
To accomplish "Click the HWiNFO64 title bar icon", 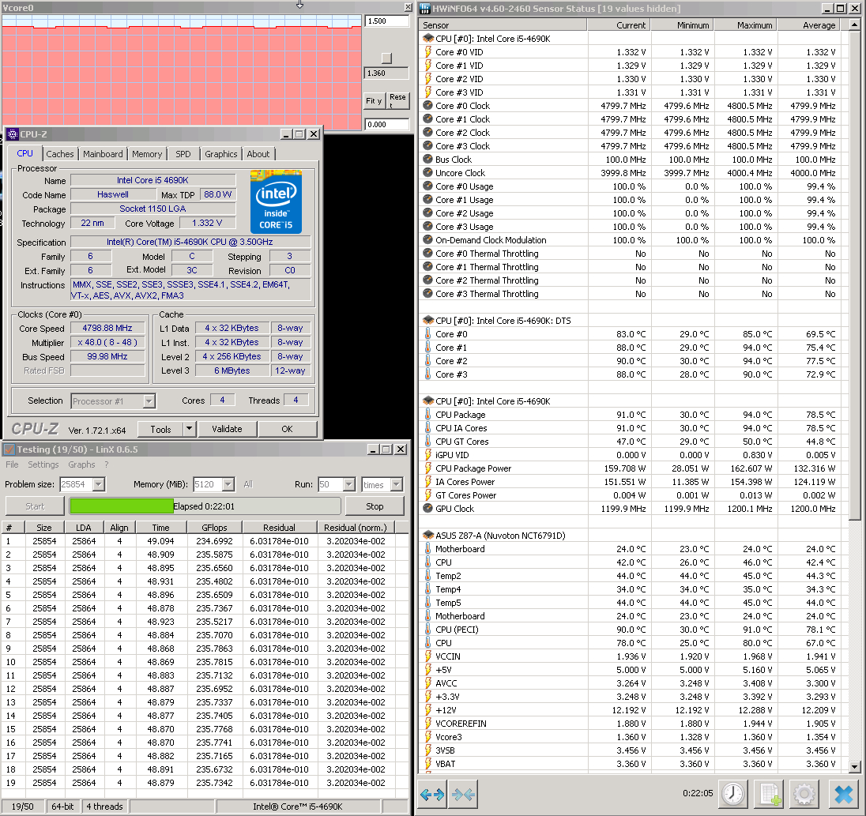I will pos(425,8).
